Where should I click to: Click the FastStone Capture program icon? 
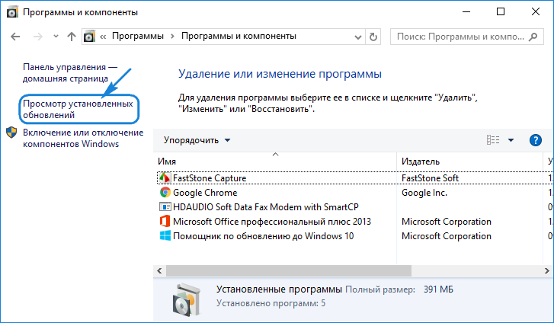pyautogui.click(x=164, y=178)
